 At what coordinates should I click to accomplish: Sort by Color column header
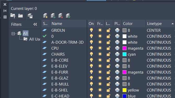tap(134, 24)
